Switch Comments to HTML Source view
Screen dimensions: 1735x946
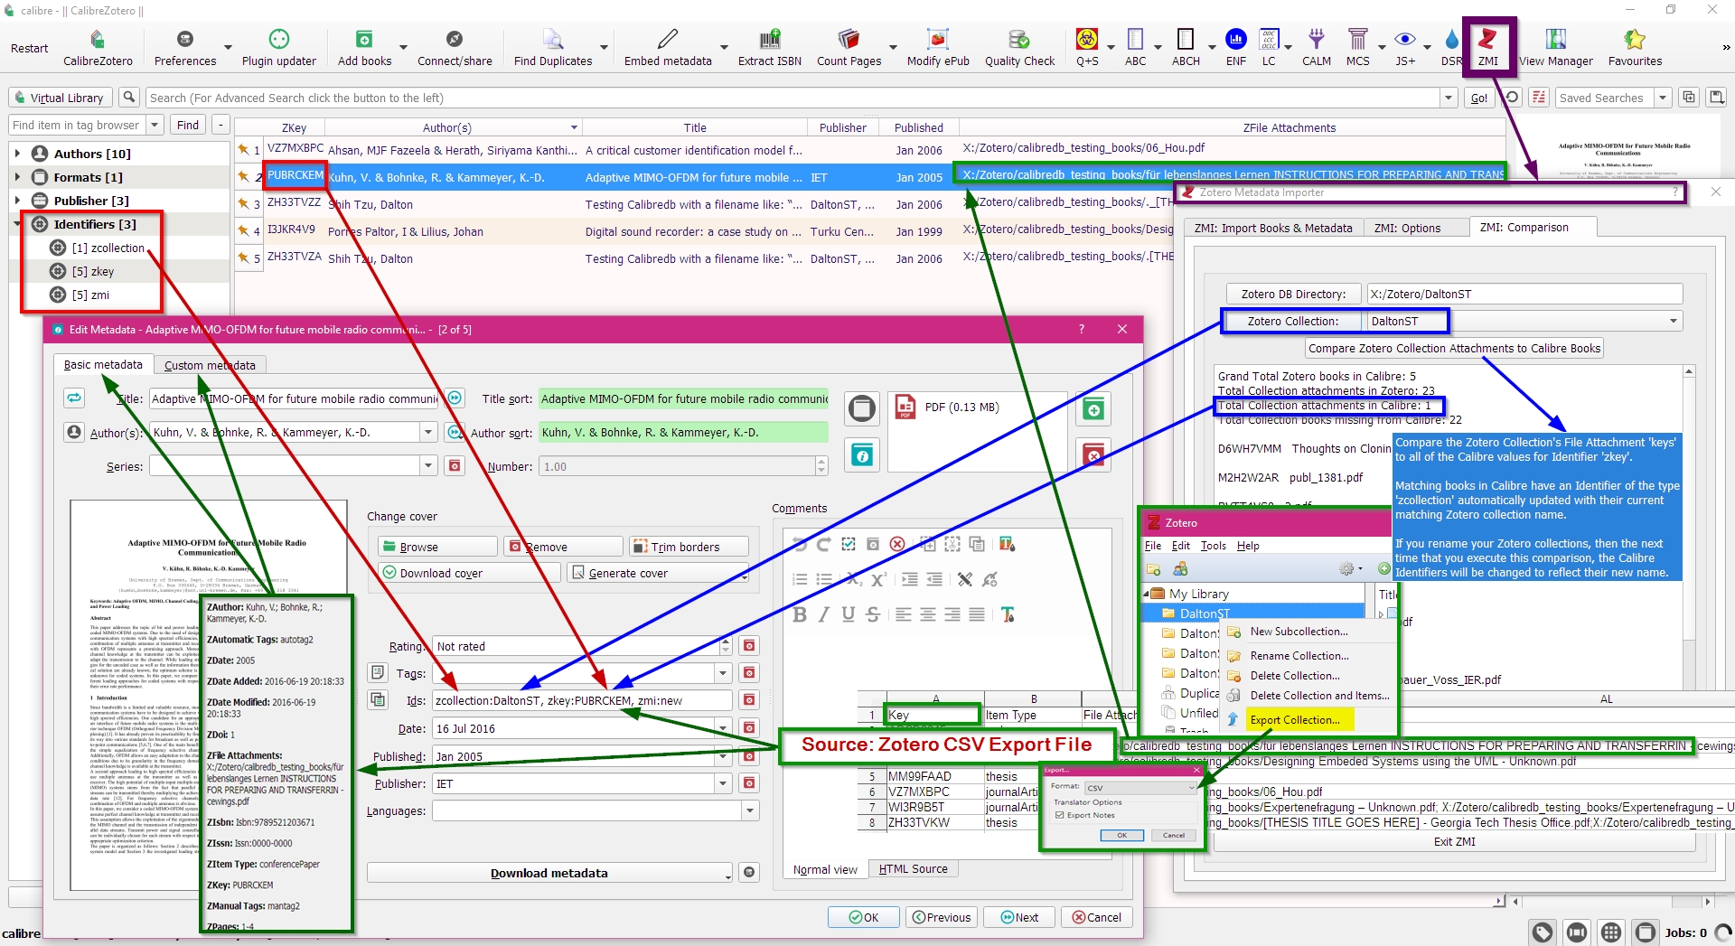coord(913,869)
